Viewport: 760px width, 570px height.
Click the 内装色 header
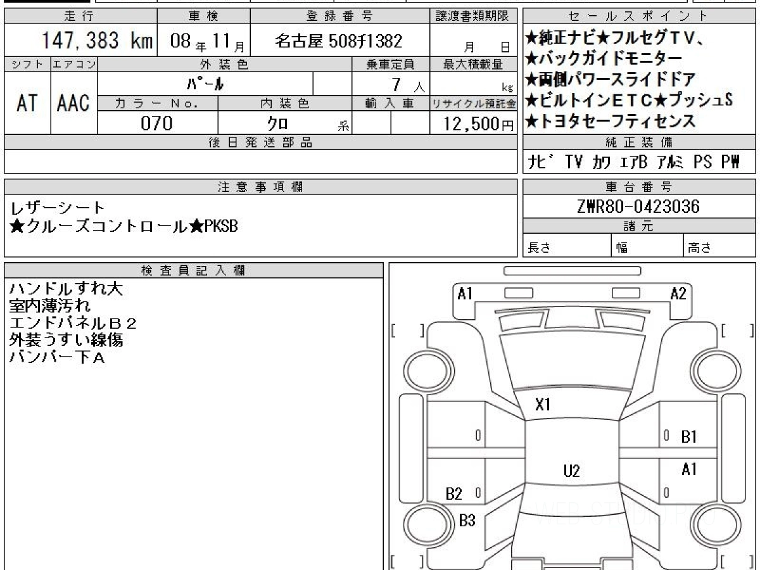point(284,103)
